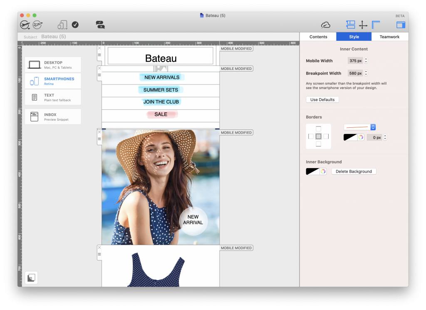Image resolution: width=426 pixels, height=310 pixels.
Task: Select the Smartphones preview mode
Action: pos(53,81)
